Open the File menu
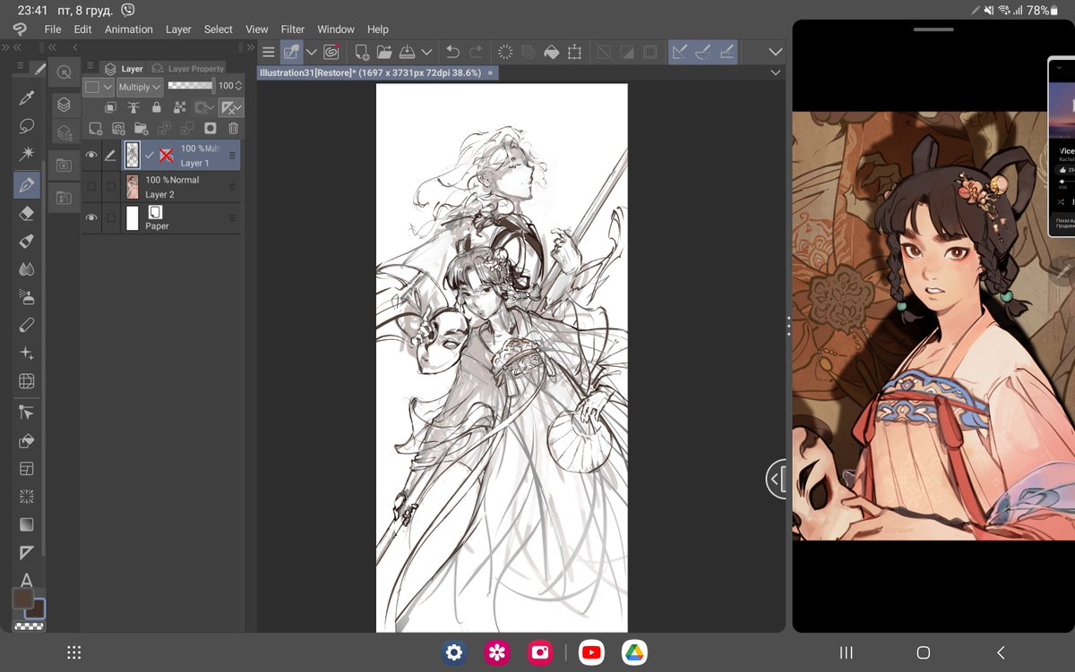 53,30
